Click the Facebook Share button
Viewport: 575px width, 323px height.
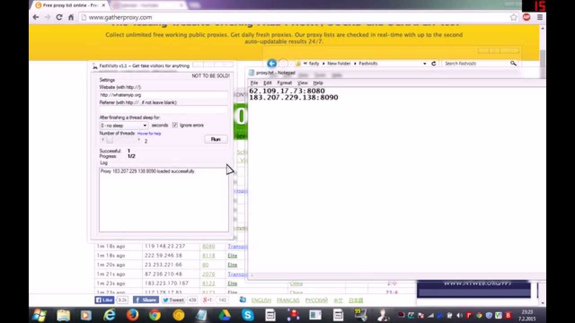click(146, 300)
